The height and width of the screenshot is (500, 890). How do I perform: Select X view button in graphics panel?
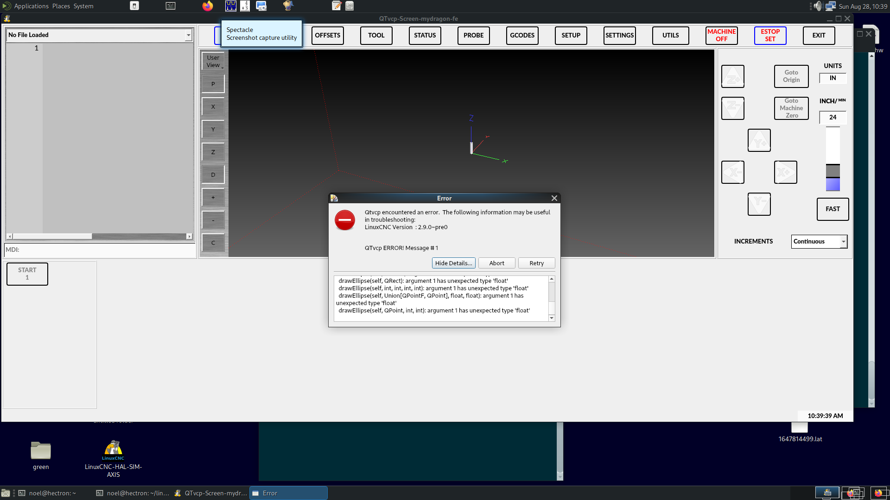coord(213,107)
